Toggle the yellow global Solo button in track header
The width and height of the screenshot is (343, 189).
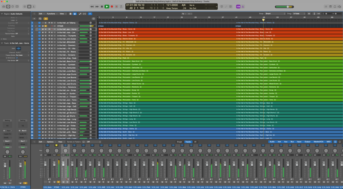[x=46, y=19]
